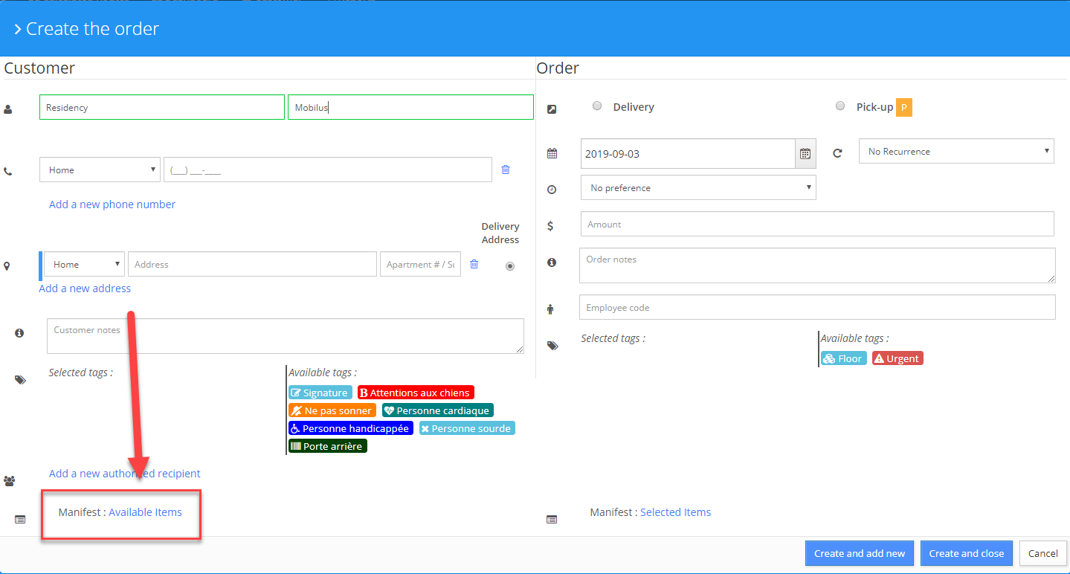The image size is (1070, 574).
Task: Click the Apartment number input field
Action: 420,264
